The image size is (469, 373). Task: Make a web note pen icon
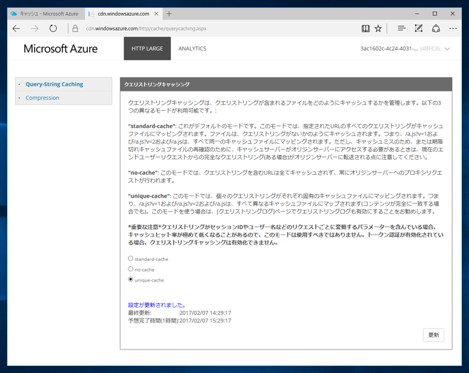click(419, 28)
